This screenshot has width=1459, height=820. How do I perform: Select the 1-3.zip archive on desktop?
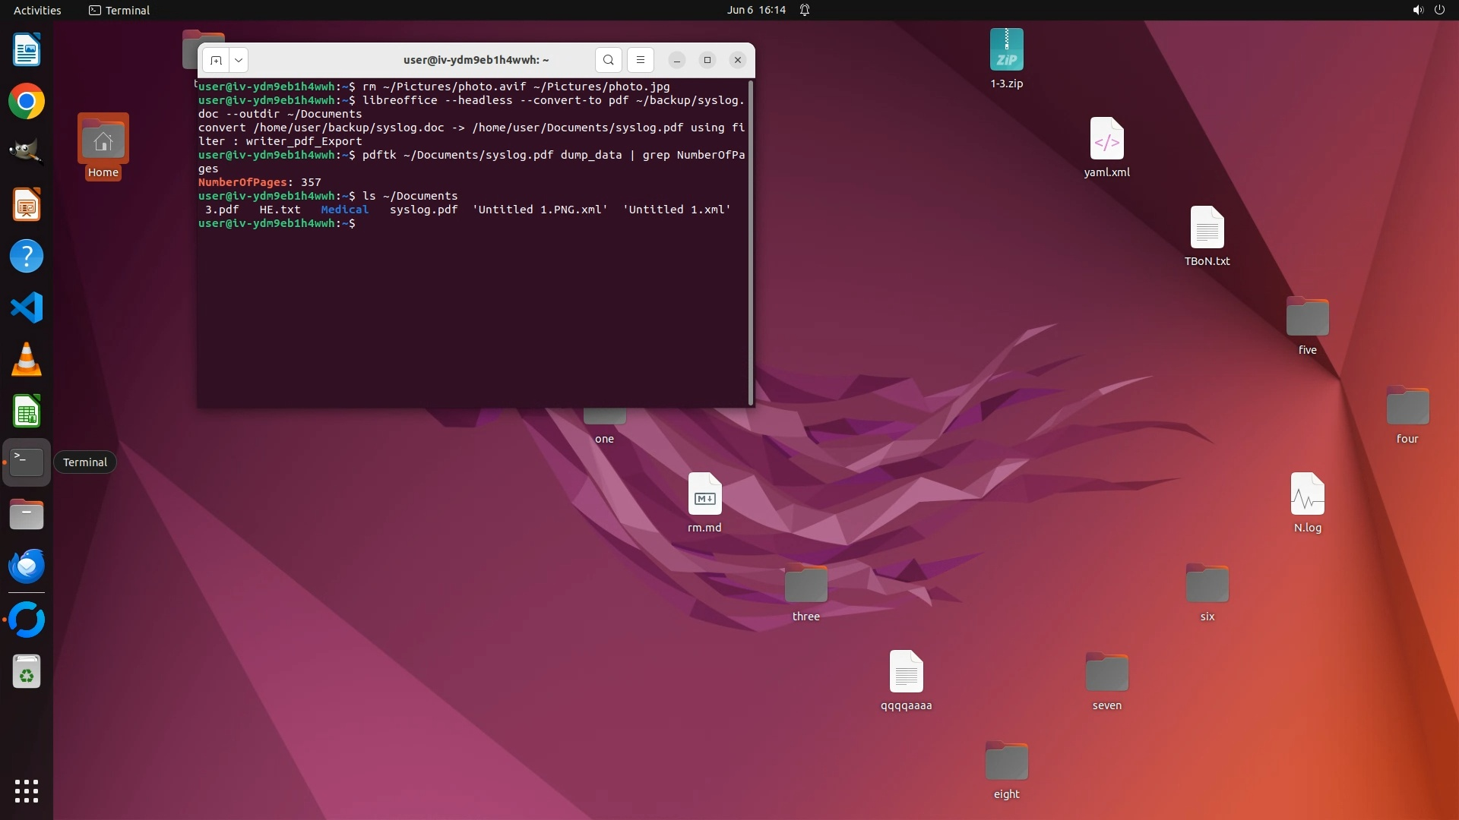[1006, 50]
